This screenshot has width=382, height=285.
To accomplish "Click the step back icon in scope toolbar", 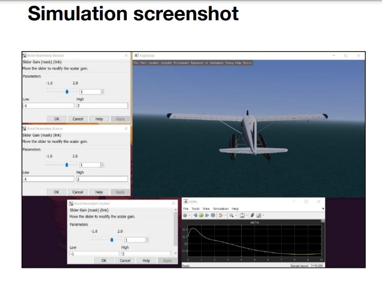I will (195, 215).
